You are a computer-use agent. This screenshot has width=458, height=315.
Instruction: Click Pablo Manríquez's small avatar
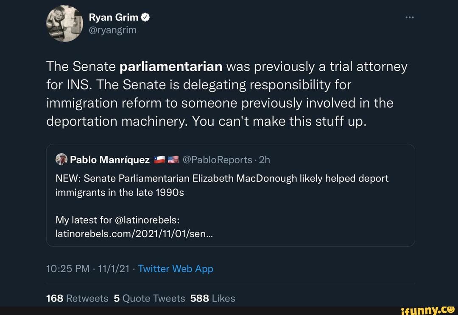pos(61,159)
